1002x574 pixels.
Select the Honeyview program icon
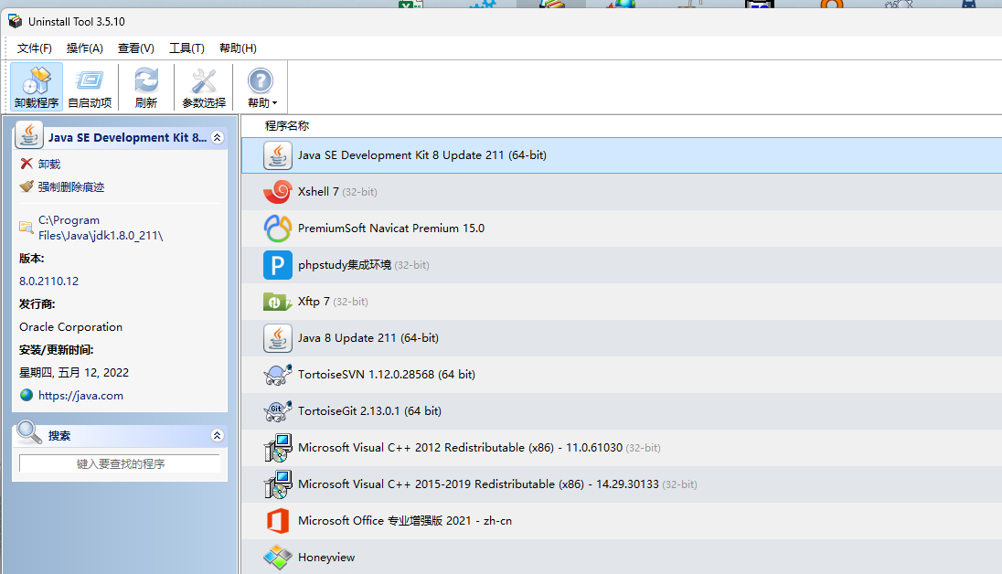pyautogui.click(x=278, y=557)
